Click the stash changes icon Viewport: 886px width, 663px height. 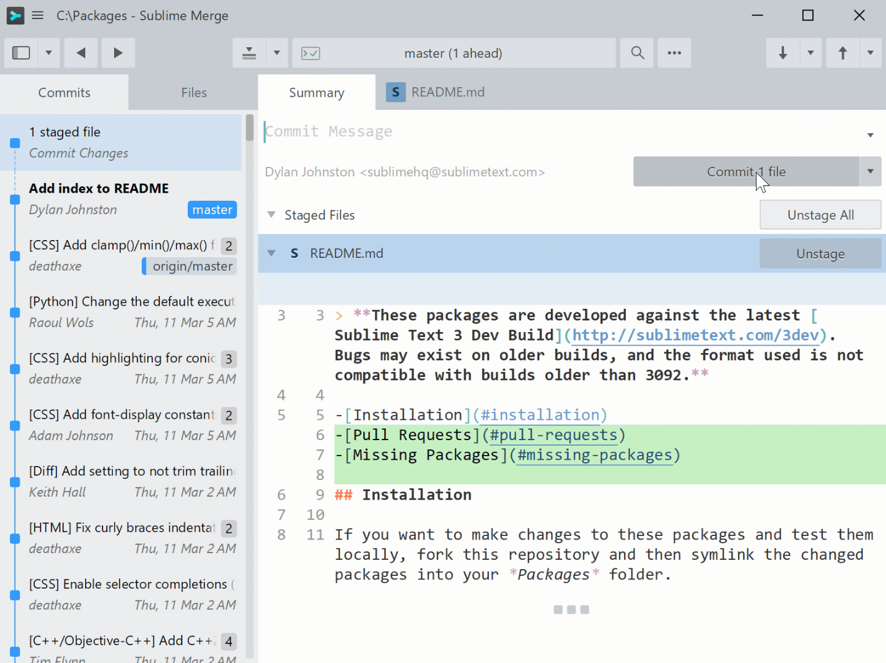click(249, 53)
